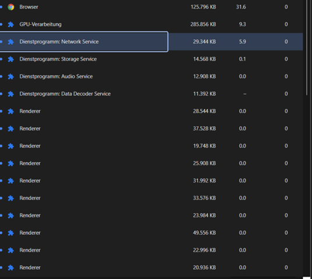Click the puzzle icon of Network Service
Screen dimensions: 312x279
coord(10,42)
